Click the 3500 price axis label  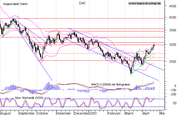(173, 30)
